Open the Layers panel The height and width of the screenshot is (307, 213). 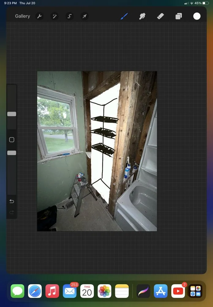click(x=179, y=16)
